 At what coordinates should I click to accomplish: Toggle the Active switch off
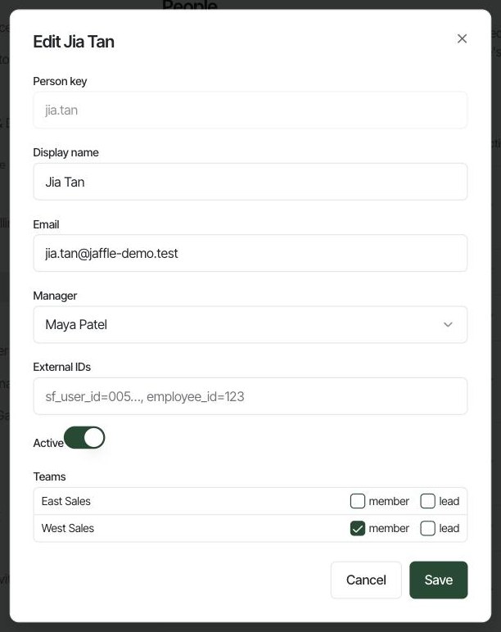(84, 438)
